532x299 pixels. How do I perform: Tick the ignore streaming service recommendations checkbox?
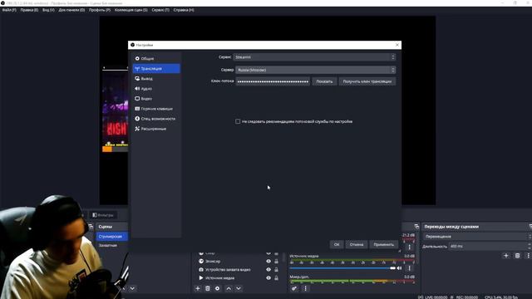tap(238, 121)
